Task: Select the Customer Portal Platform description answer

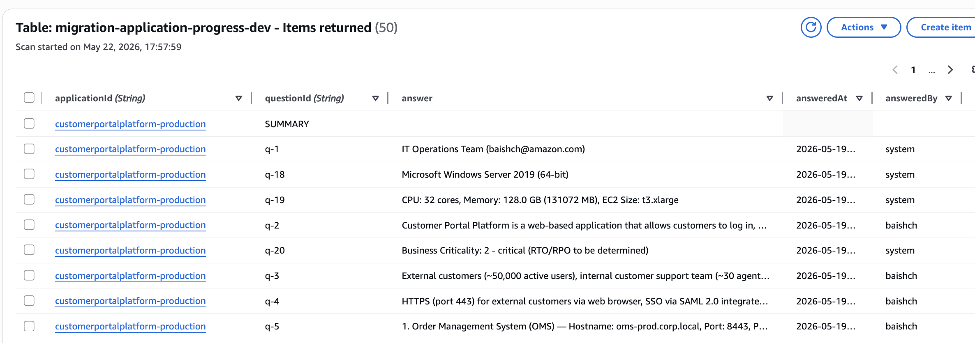Action: point(584,225)
